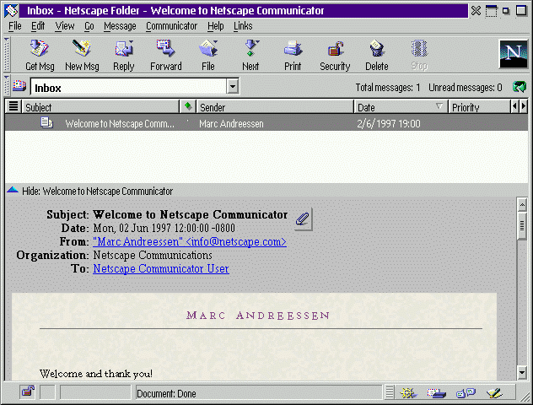Open the Links menu
Viewport: 533px width, 405px height.
pyautogui.click(x=243, y=26)
